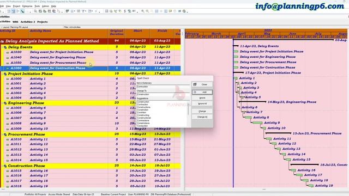Collapse the Project Initiation Phase group
The height and width of the screenshot is (196, 349).
(x=2, y=74)
